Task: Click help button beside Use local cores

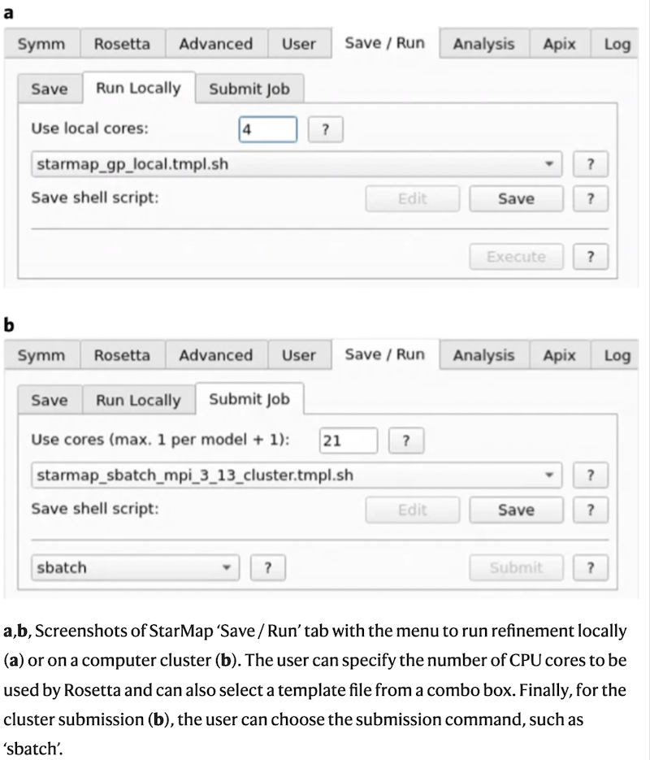Action: pyautogui.click(x=325, y=129)
